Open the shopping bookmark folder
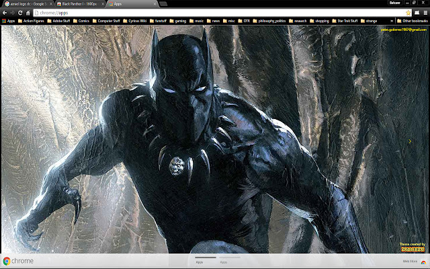 click(320, 21)
